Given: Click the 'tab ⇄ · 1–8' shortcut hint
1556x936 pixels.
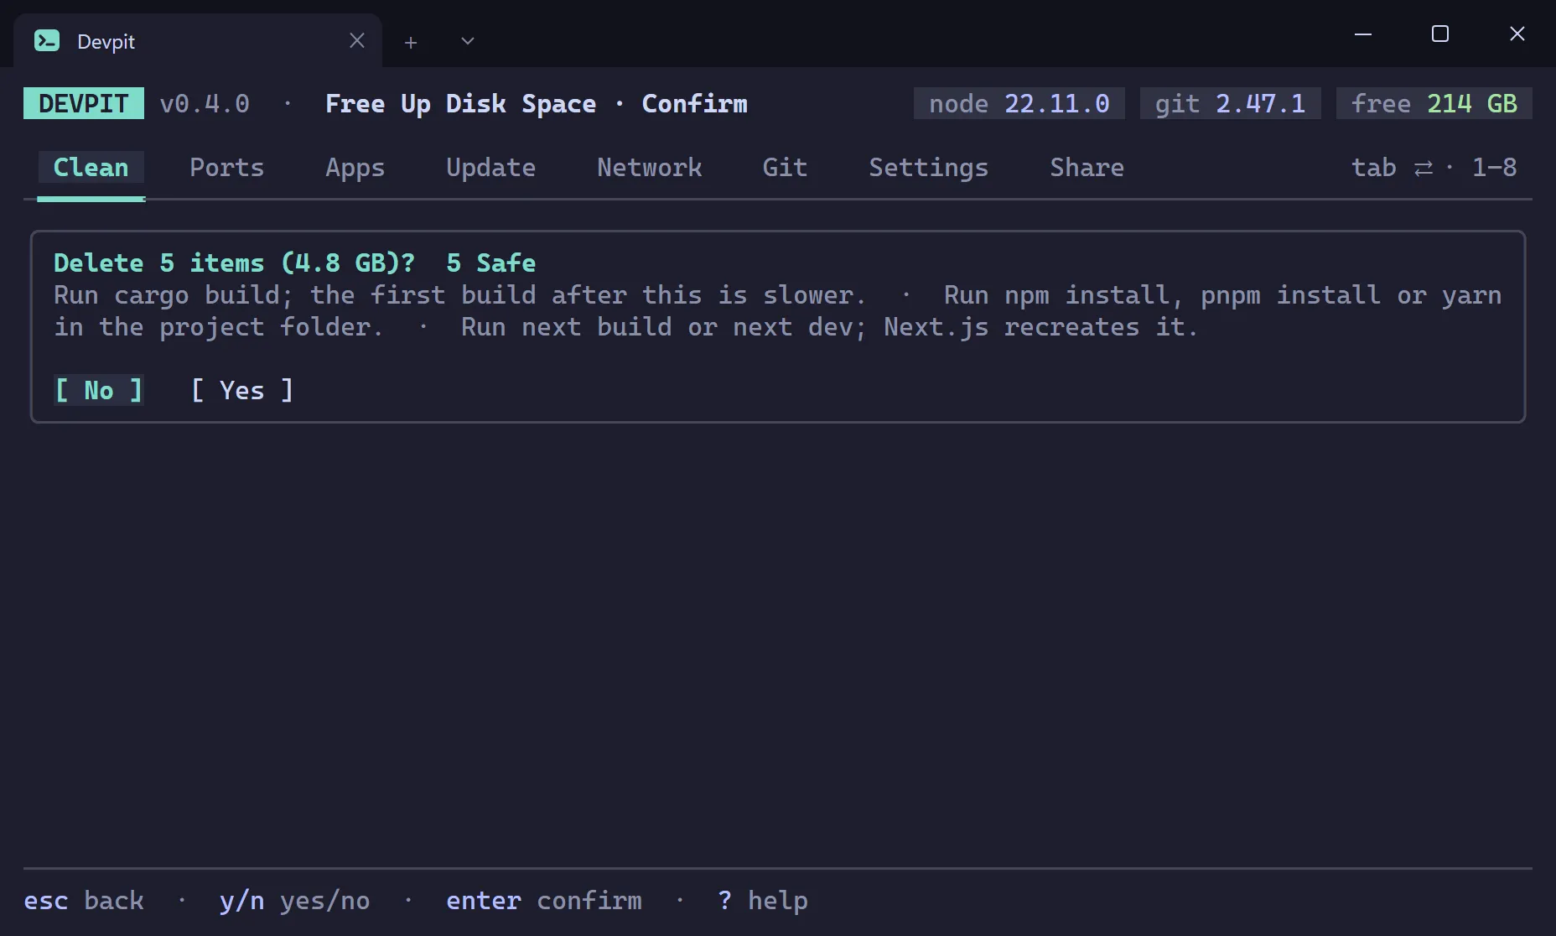Looking at the screenshot, I should [1434, 167].
